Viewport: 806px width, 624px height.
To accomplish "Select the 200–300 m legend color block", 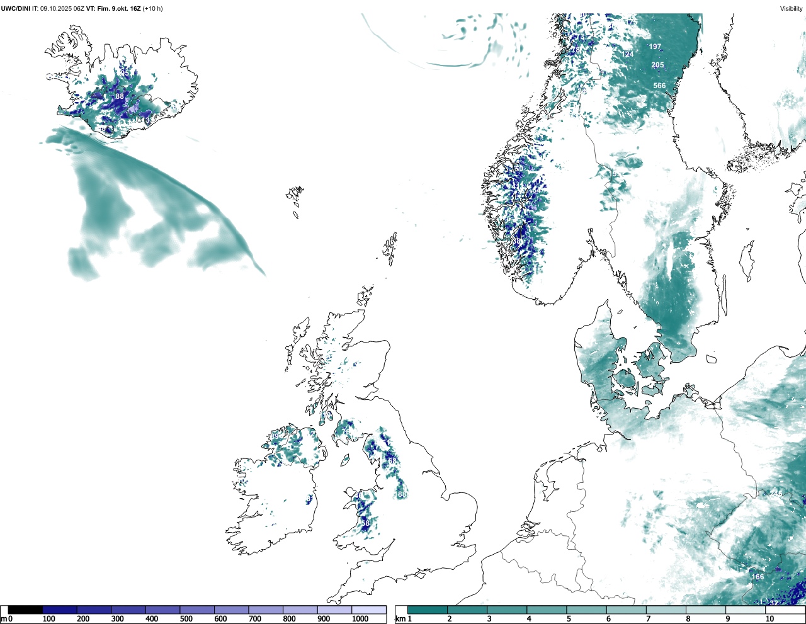I will [94, 610].
